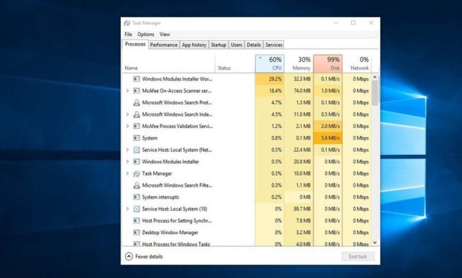
Task: Switch to the Startup tab
Action: [219, 45]
